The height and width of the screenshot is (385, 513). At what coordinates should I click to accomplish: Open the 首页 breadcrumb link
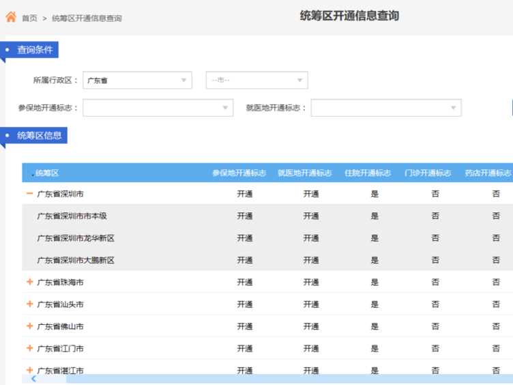coord(29,18)
